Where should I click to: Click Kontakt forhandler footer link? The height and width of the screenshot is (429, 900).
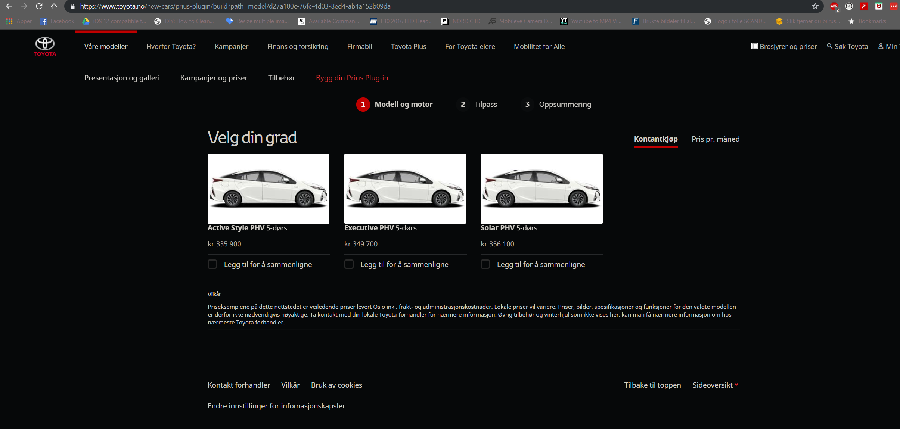(x=239, y=385)
